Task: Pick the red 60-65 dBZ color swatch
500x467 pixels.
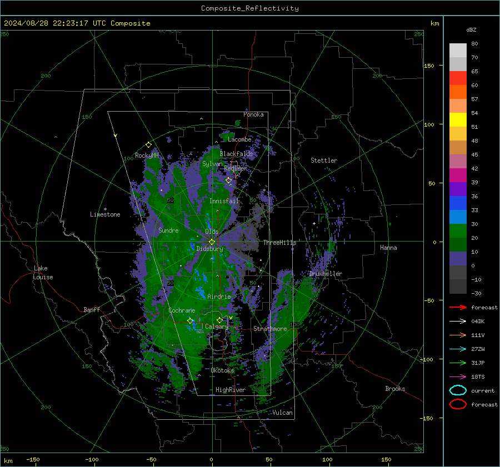Action: pos(458,78)
